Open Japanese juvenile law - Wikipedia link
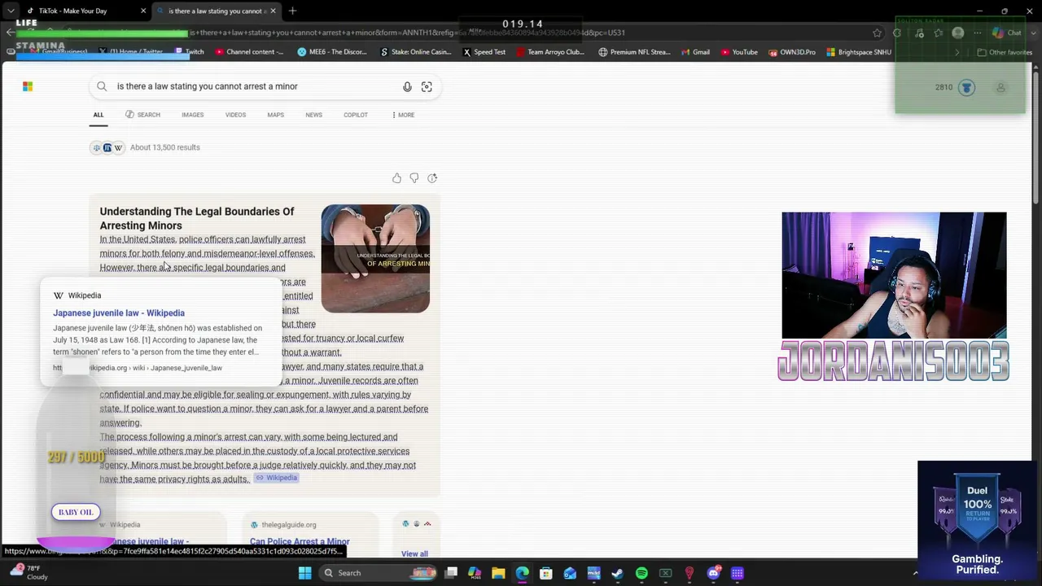Image resolution: width=1042 pixels, height=586 pixels. (x=119, y=313)
